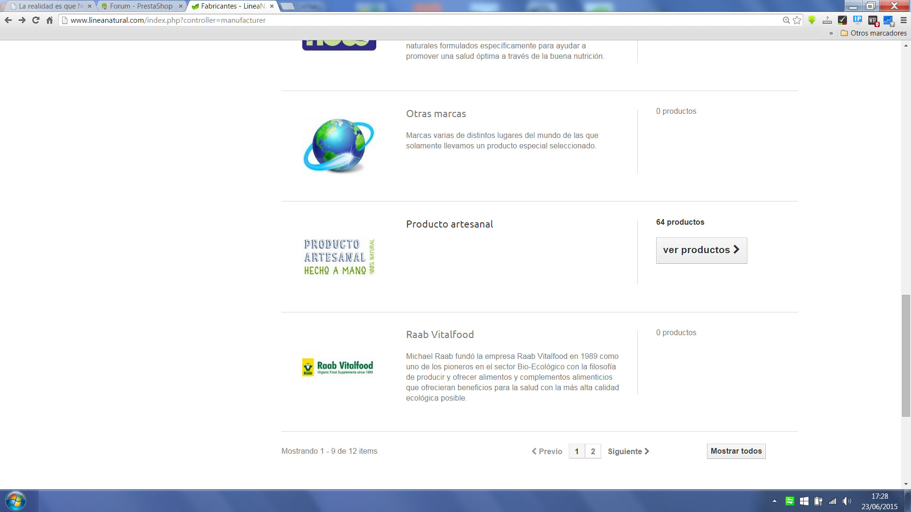
Task: Go to pagination page 2
Action: pos(593,451)
